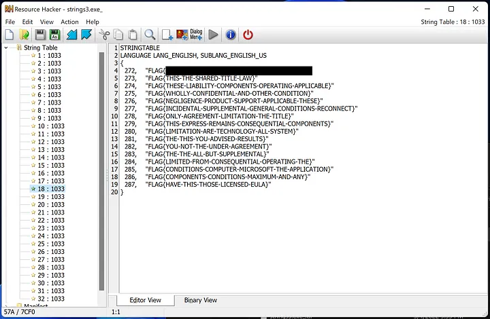
Task: Click the red power Exit icon
Action: pyautogui.click(x=248, y=35)
